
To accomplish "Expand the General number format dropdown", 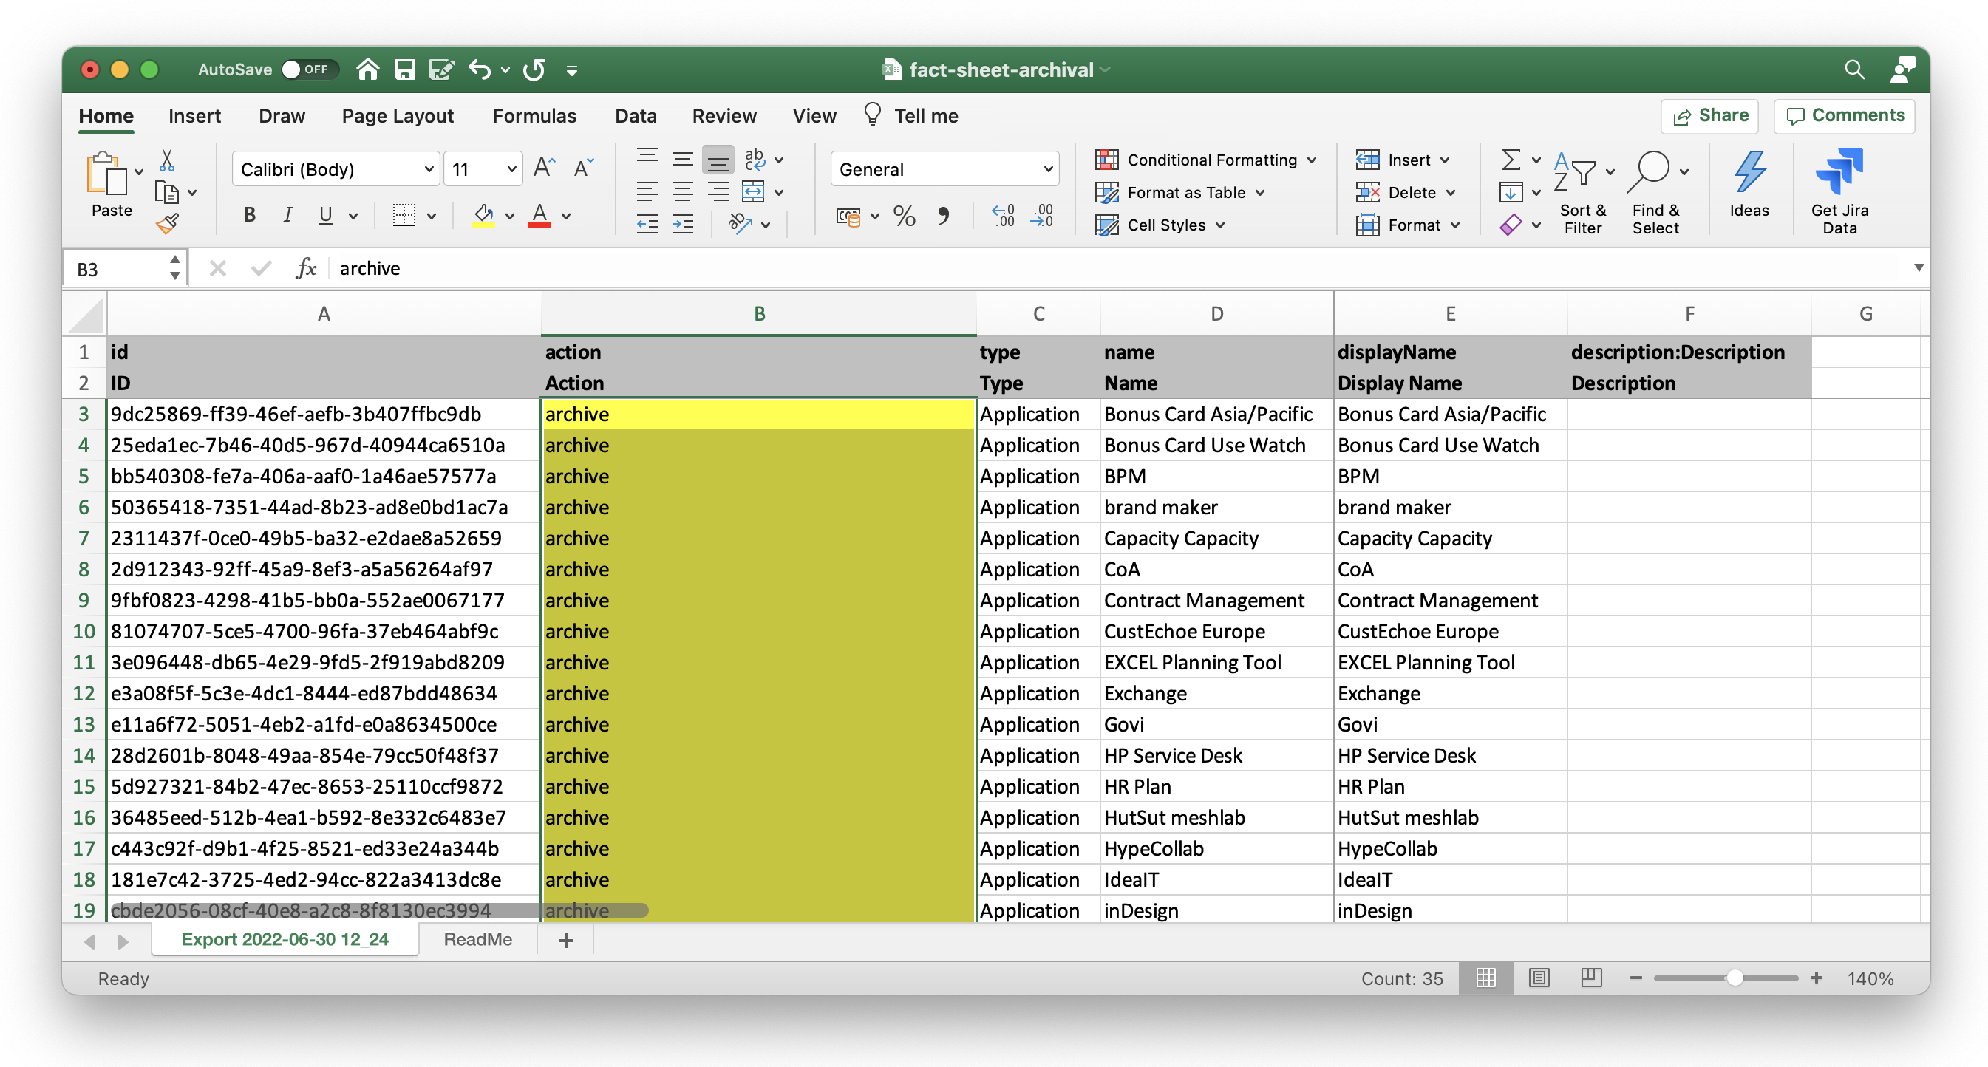I will (x=1047, y=169).
